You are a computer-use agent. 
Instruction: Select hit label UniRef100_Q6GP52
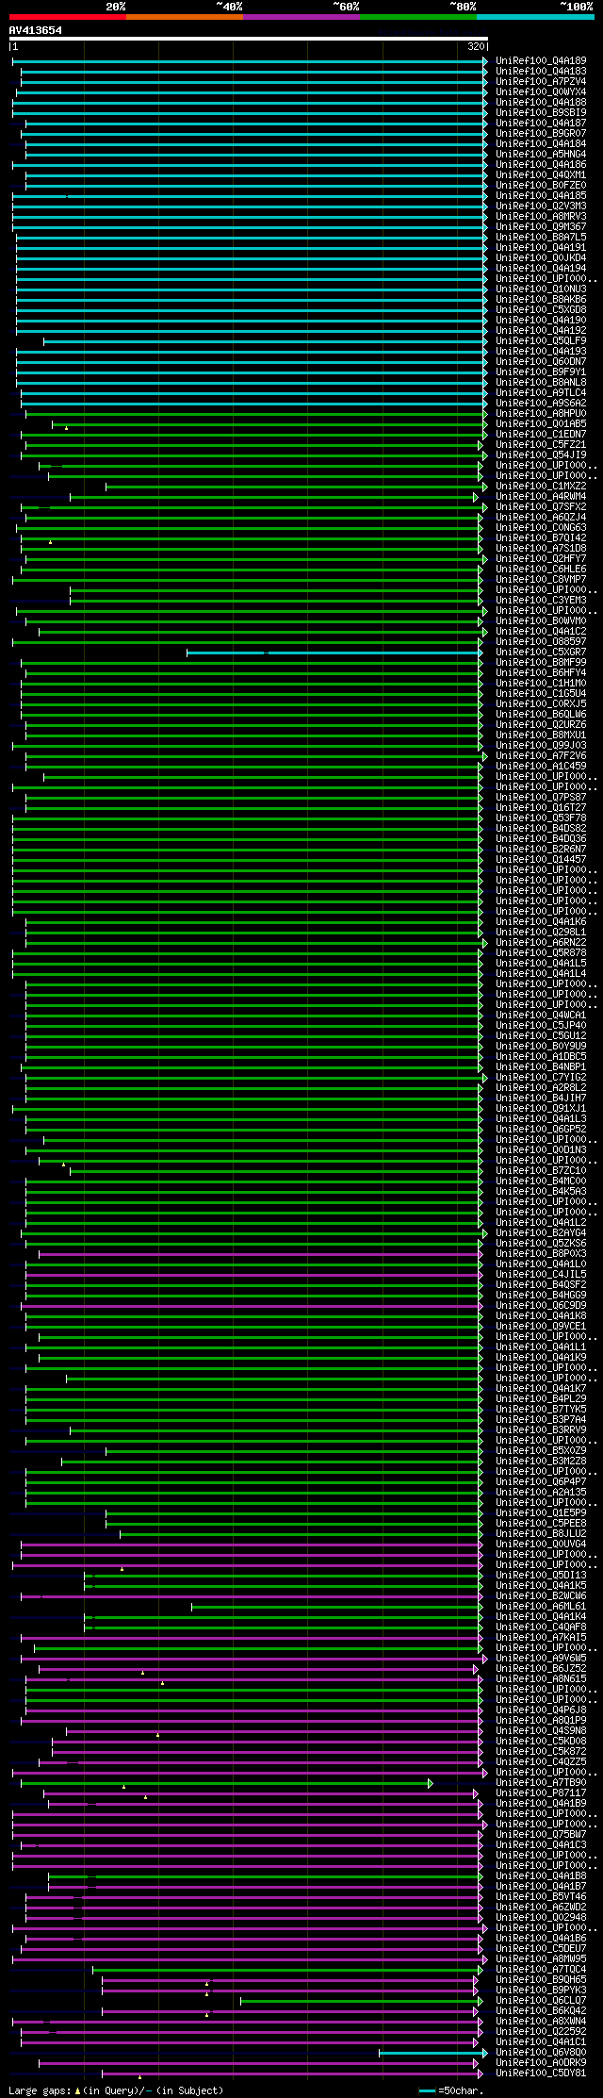tap(541, 1130)
